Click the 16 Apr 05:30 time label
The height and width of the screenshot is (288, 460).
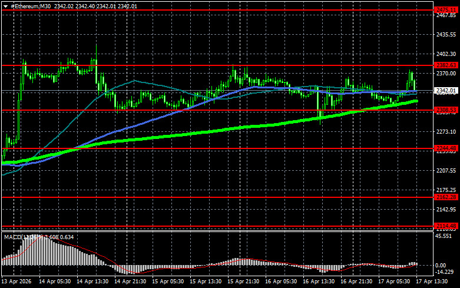click(281, 282)
